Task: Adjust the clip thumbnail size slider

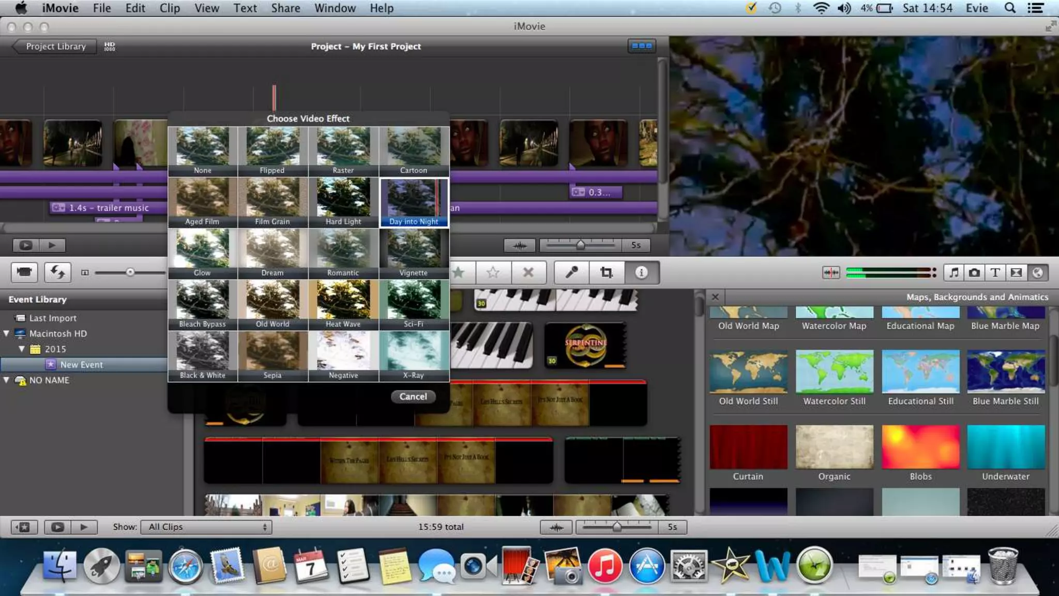Action: click(x=130, y=272)
